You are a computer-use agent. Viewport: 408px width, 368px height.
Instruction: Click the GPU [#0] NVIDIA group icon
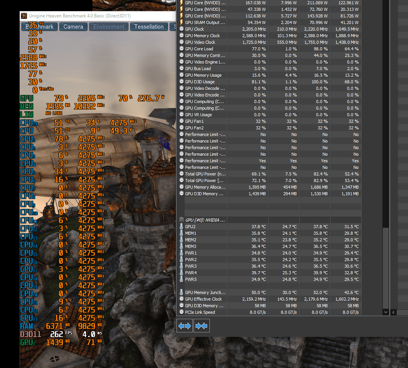pyautogui.click(x=182, y=220)
